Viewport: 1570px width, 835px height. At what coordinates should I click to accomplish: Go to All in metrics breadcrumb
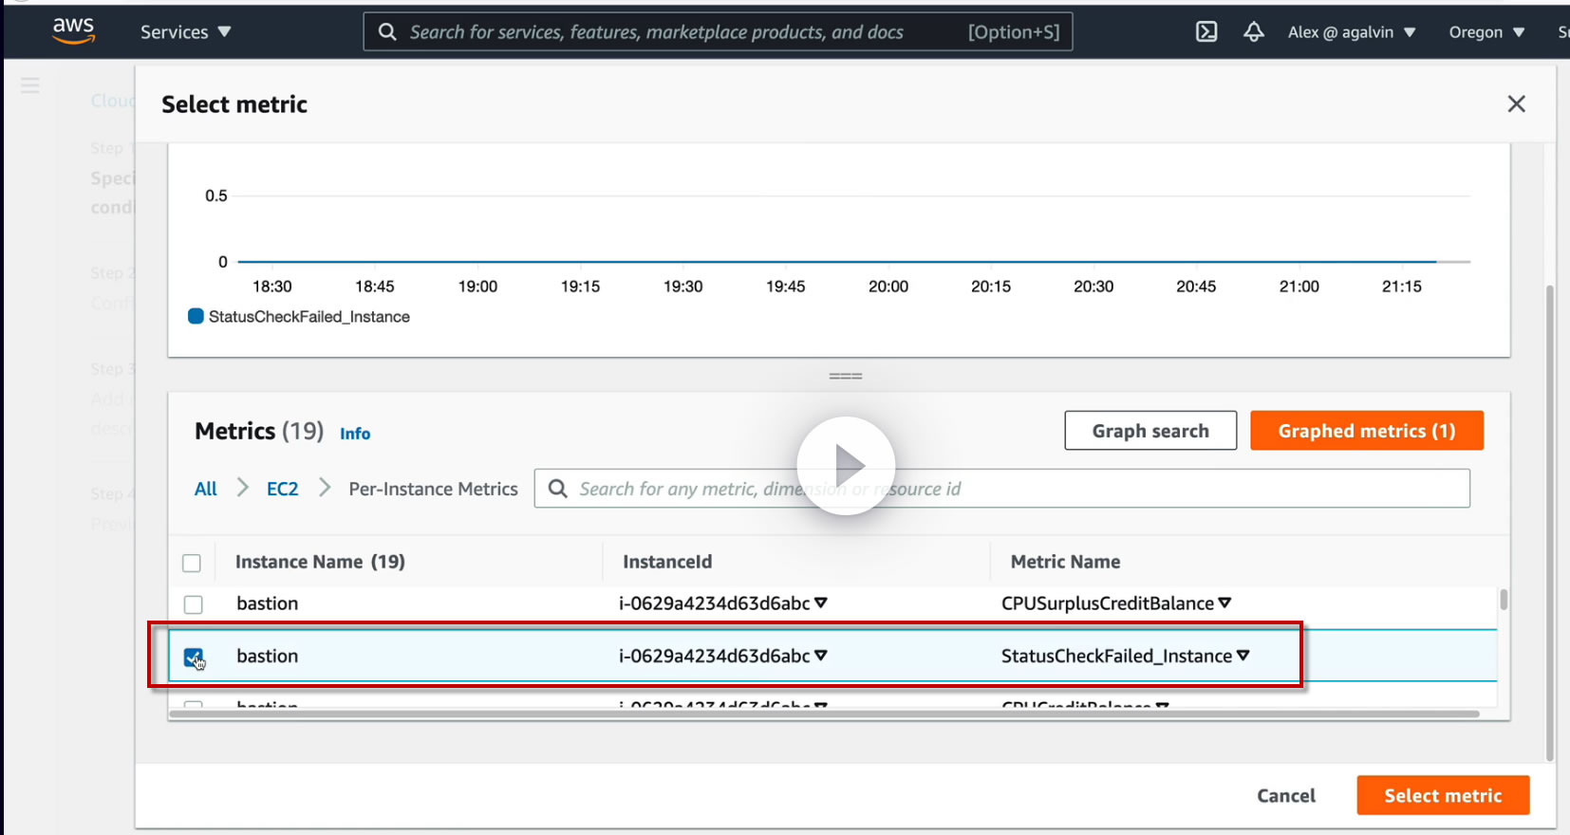[x=206, y=489]
